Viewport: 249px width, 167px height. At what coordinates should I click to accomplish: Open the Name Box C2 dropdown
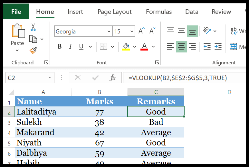point(50,78)
